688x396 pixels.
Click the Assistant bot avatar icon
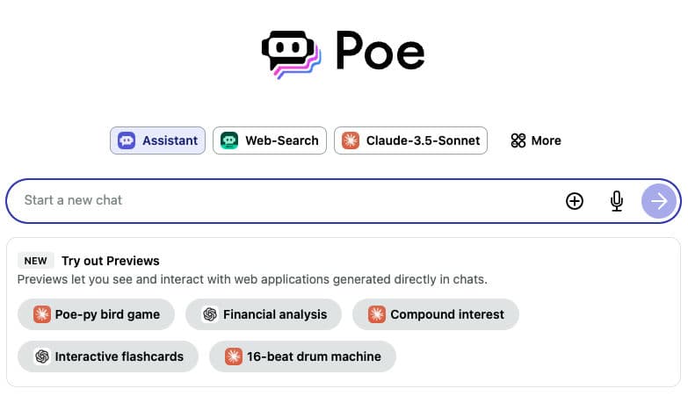click(x=127, y=140)
